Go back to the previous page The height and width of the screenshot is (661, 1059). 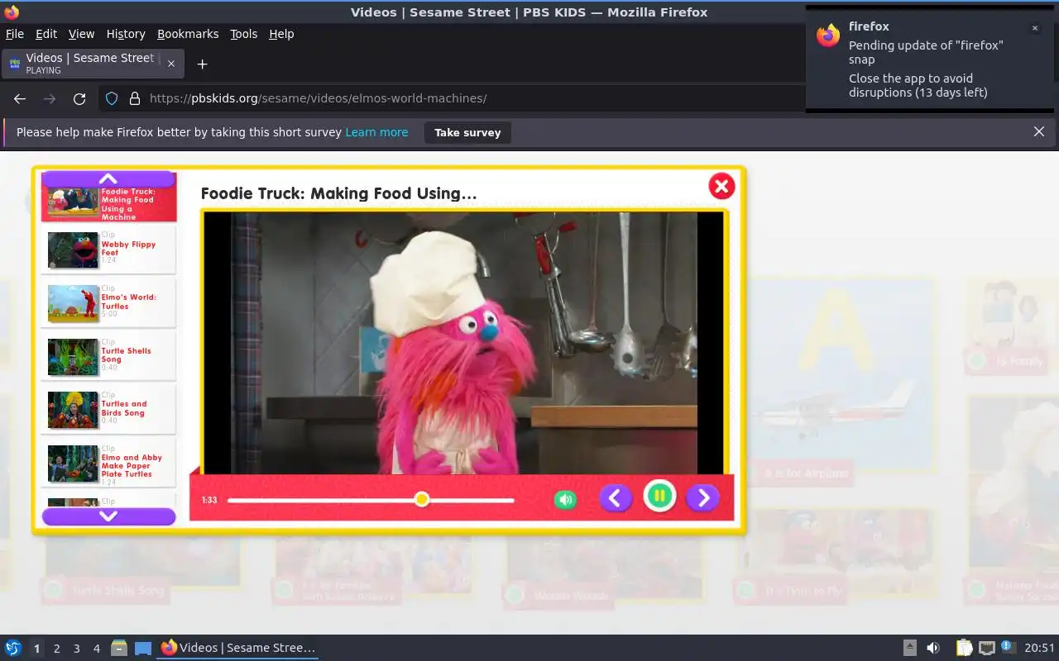point(20,98)
